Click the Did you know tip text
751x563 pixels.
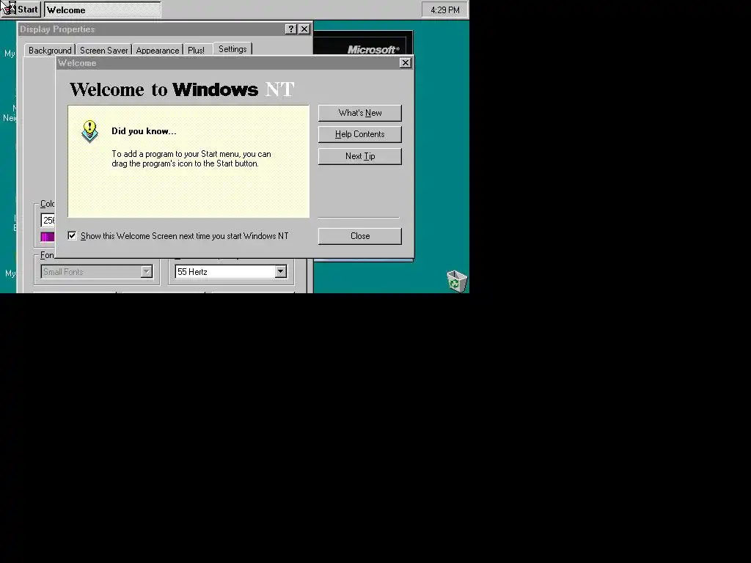(x=191, y=158)
